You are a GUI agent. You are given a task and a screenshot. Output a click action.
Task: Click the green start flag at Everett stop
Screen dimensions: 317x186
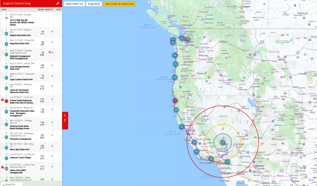click(x=6, y=18)
